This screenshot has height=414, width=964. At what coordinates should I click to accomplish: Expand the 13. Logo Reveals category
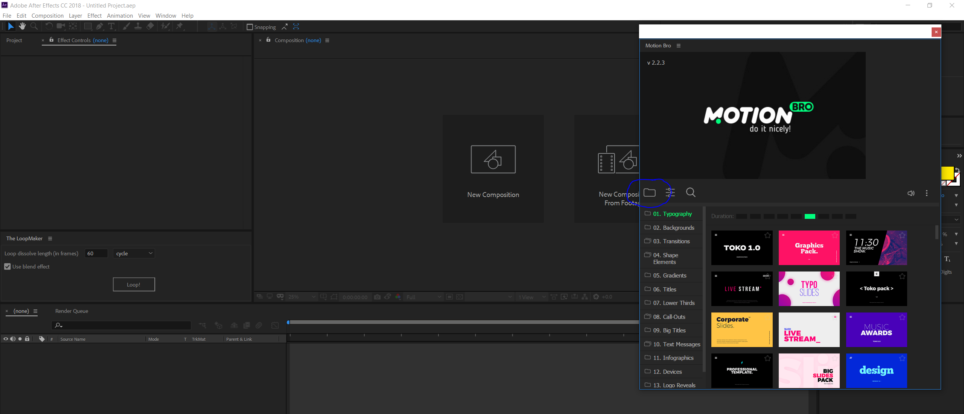click(675, 385)
